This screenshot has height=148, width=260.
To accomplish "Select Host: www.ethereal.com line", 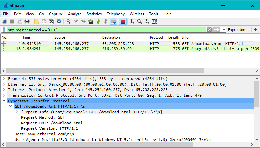I will click(x=44, y=134).
